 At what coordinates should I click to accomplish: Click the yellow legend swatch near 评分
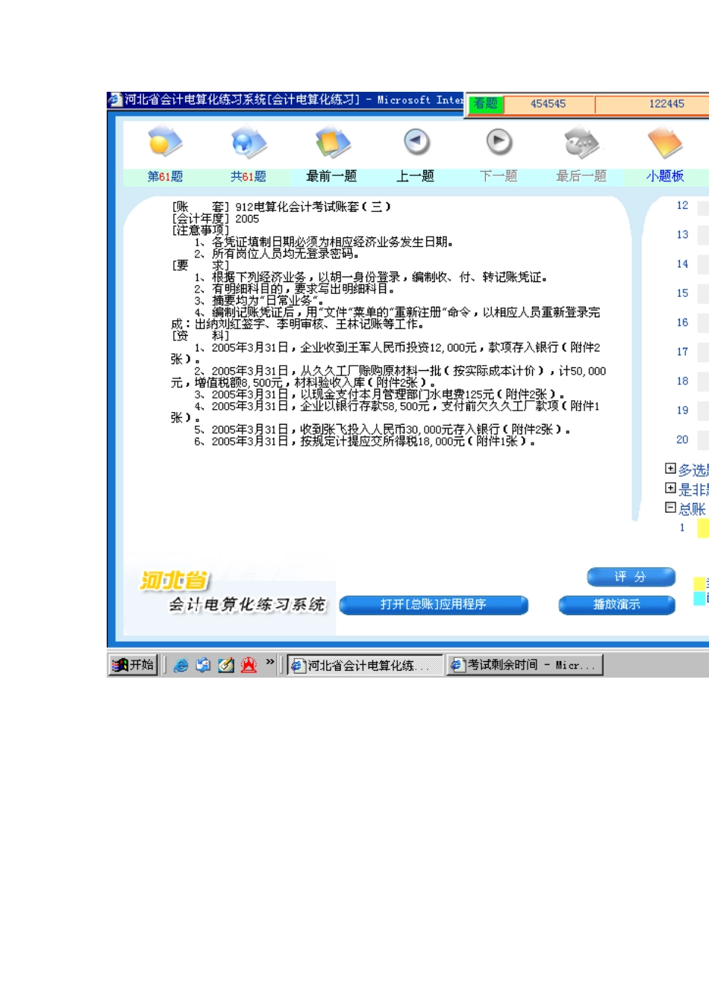click(x=700, y=584)
